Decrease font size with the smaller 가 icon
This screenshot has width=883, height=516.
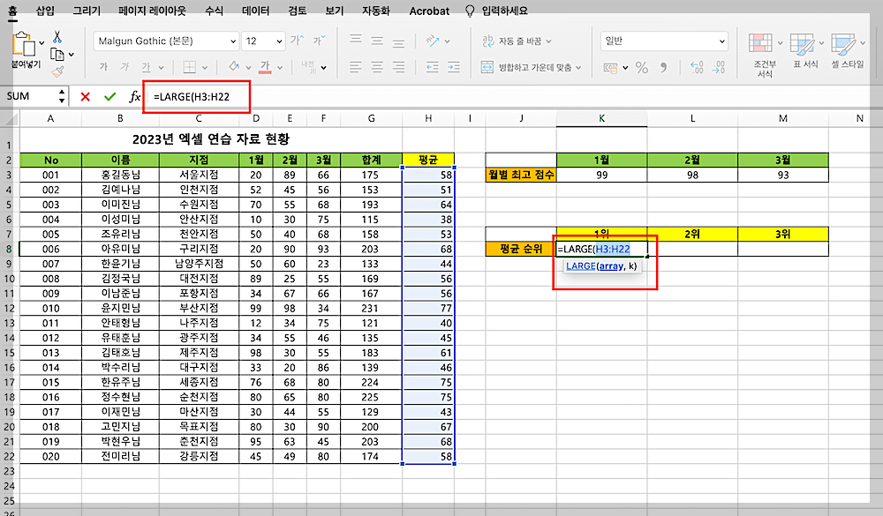319,41
